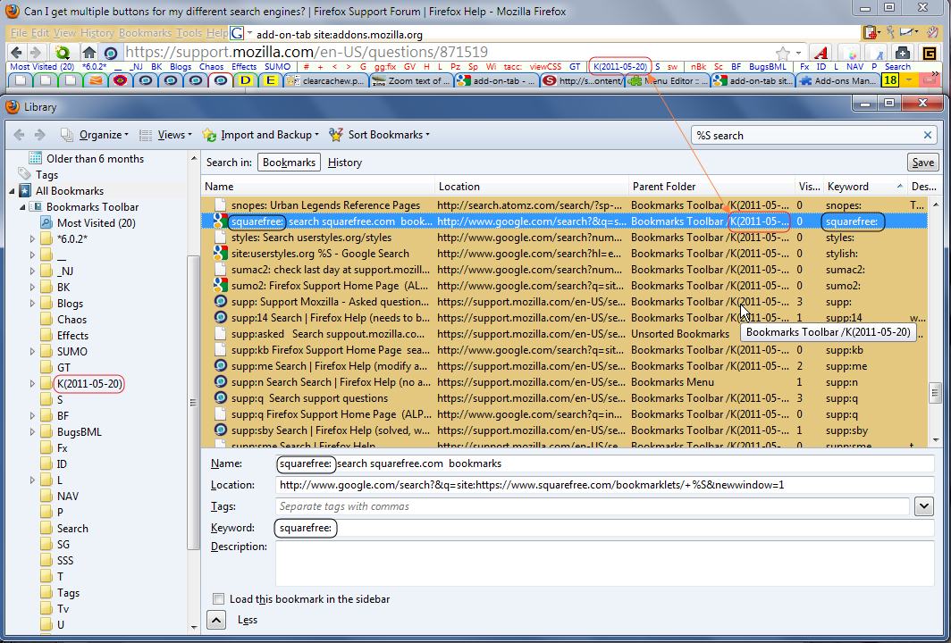Viewport: 951px width, 643px height.
Task: Open the pinned tab labeled E
Action: [x=271, y=80]
